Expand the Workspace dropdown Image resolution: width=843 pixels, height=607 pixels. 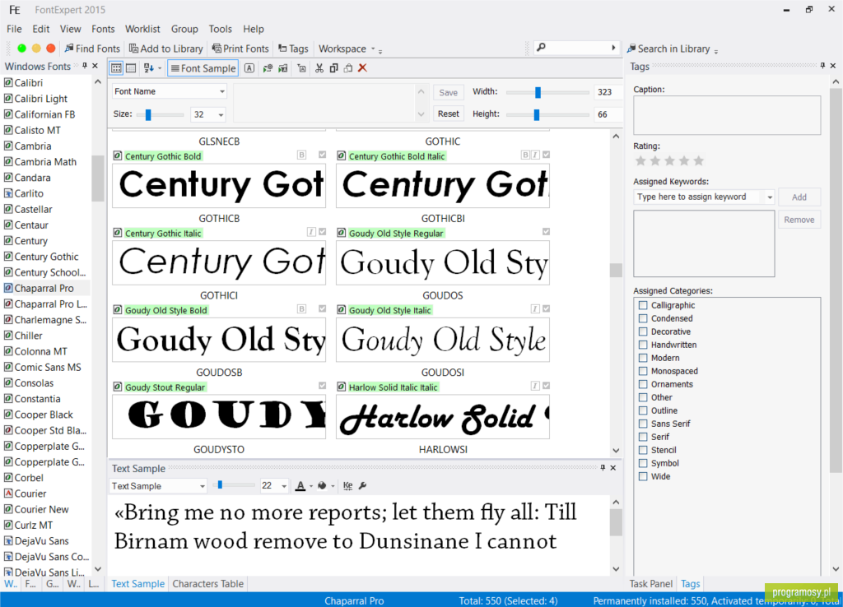point(373,49)
